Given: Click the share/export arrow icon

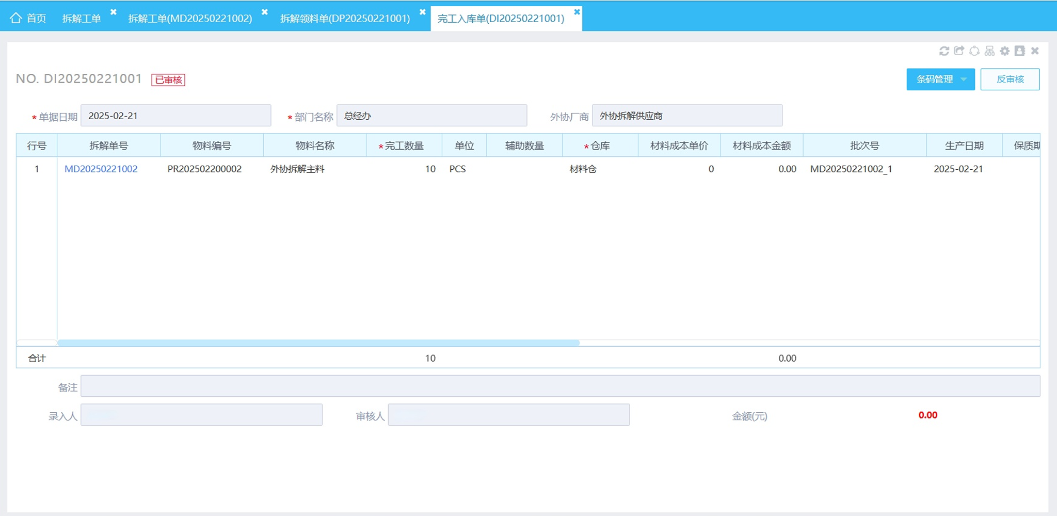Looking at the screenshot, I should 959,51.
